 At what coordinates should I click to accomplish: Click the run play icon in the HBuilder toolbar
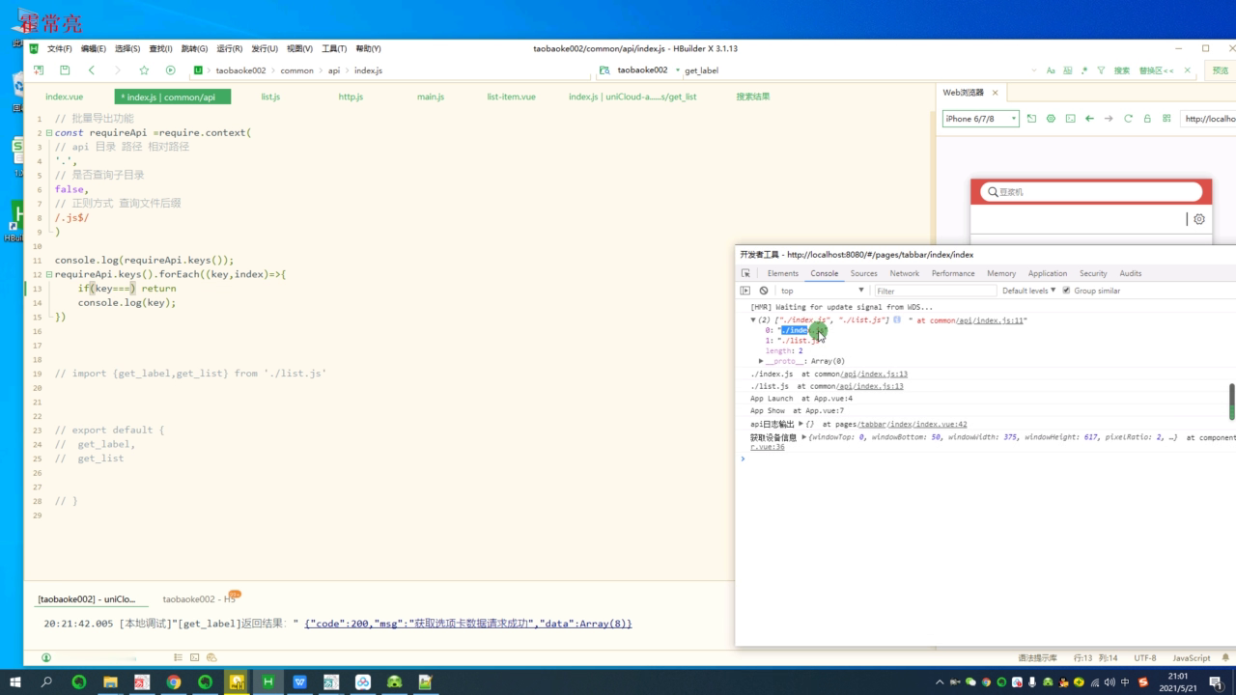tap(171, 70)
